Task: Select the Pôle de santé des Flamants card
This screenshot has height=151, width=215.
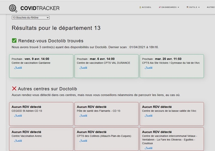Action: 106,114
